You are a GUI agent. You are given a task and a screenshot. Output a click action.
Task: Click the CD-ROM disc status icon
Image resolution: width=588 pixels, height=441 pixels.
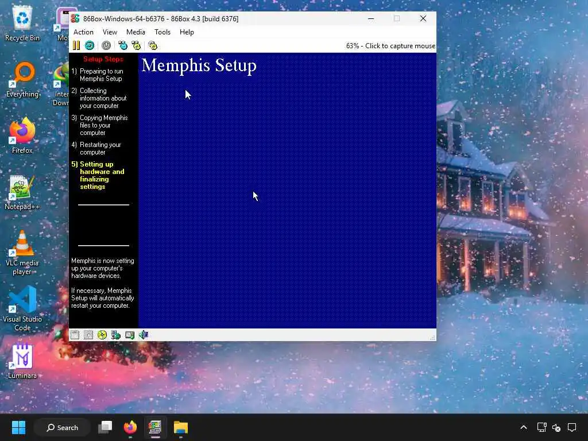102,335
